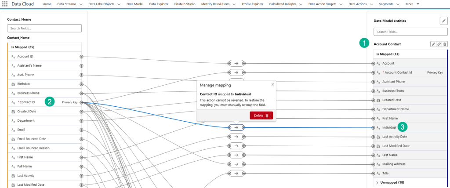Click the connector dot beside Birthdate
This screenshot has height=188, width=450.
click(x=81, y=84)
